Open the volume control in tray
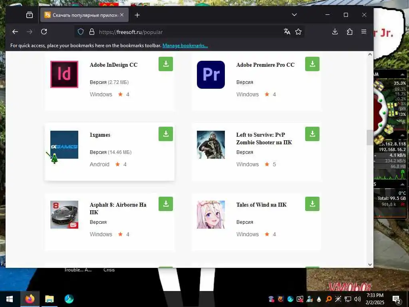The height and width of the screenshot is (307, 409). [357, 299]
